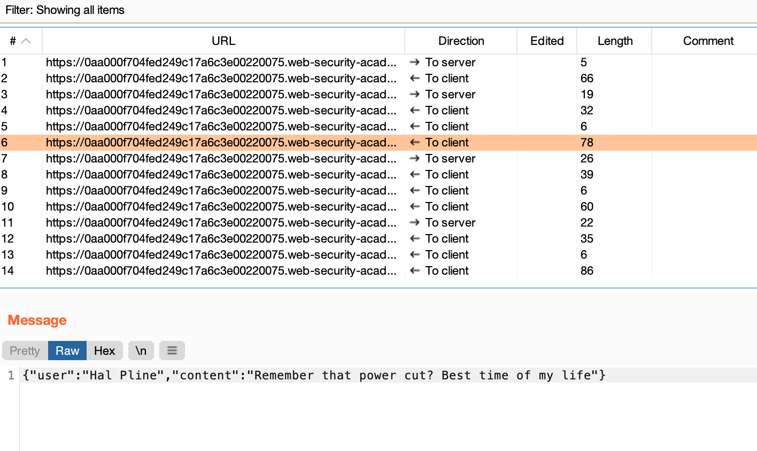Select message row 12 with length 35
This screenshot has height=451, width=757.
[x=378, y=239]
